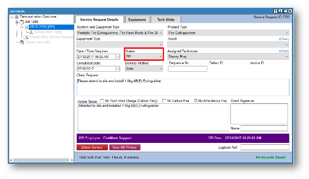Select Create New Service Request in tree
Image resolution: width=309 pixels, height=179 pixels.
[x=51, y=37]
